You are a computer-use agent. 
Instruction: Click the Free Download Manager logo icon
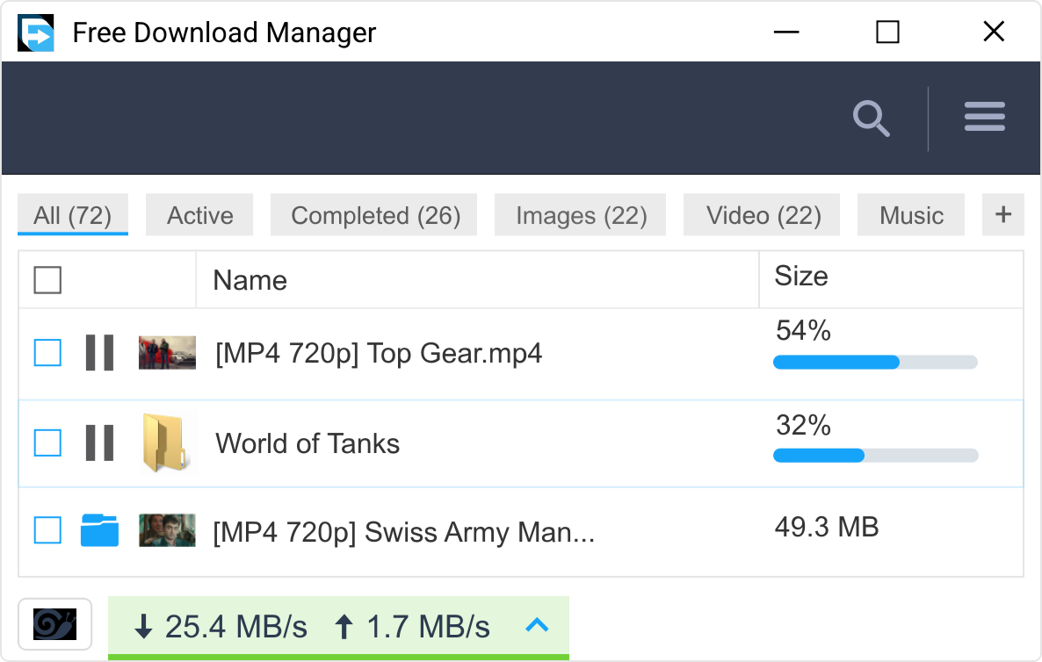[36, 33]
